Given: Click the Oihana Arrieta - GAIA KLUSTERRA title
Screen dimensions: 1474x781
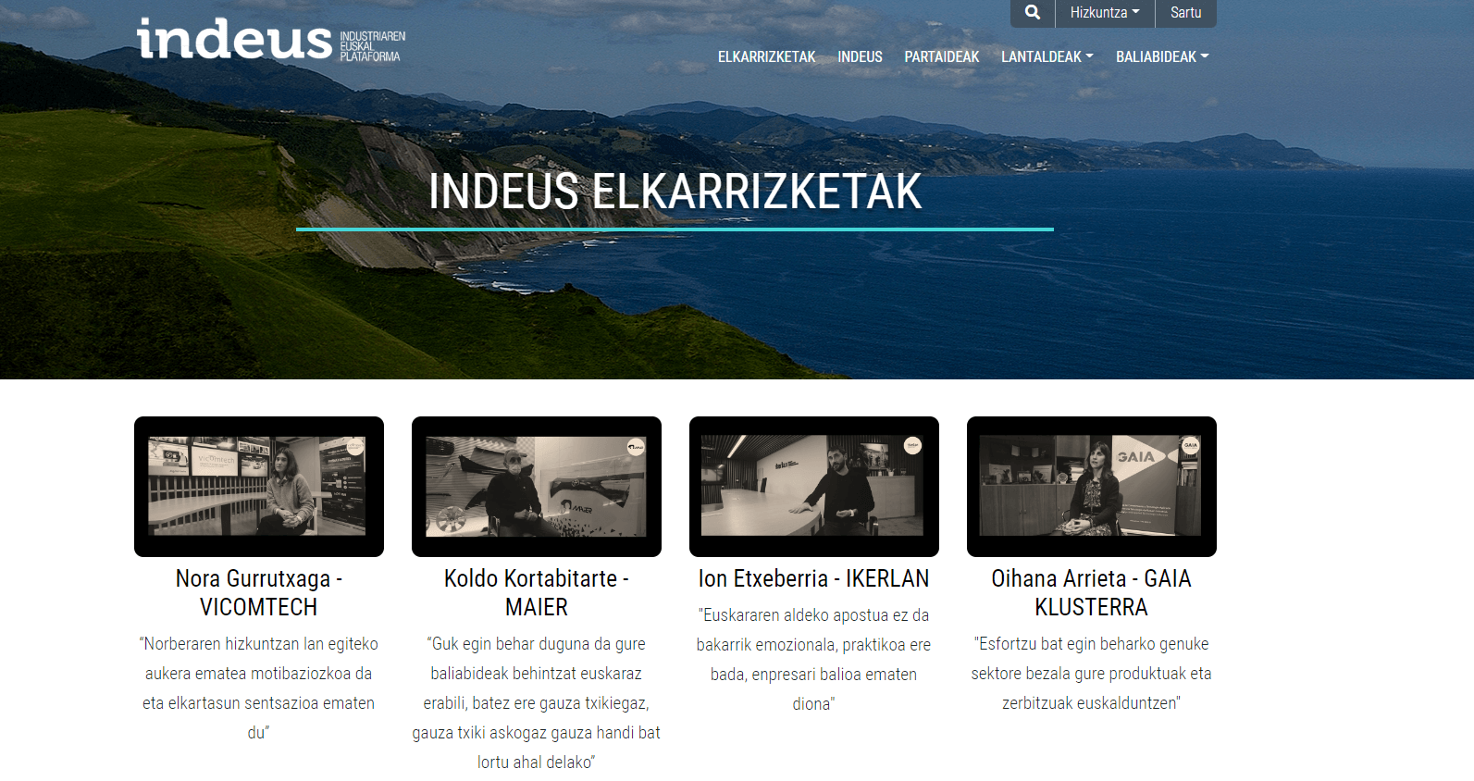Looking at the screenshot, I should coord(1092,592).
